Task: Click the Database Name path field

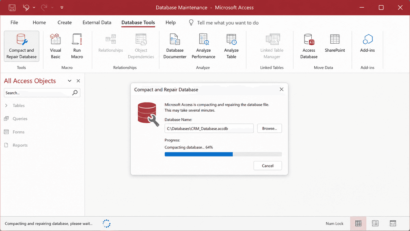Action: (x=209, y=128)
